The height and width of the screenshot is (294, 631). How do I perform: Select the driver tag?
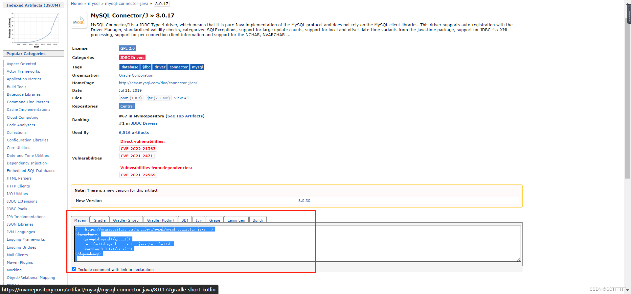160,67
